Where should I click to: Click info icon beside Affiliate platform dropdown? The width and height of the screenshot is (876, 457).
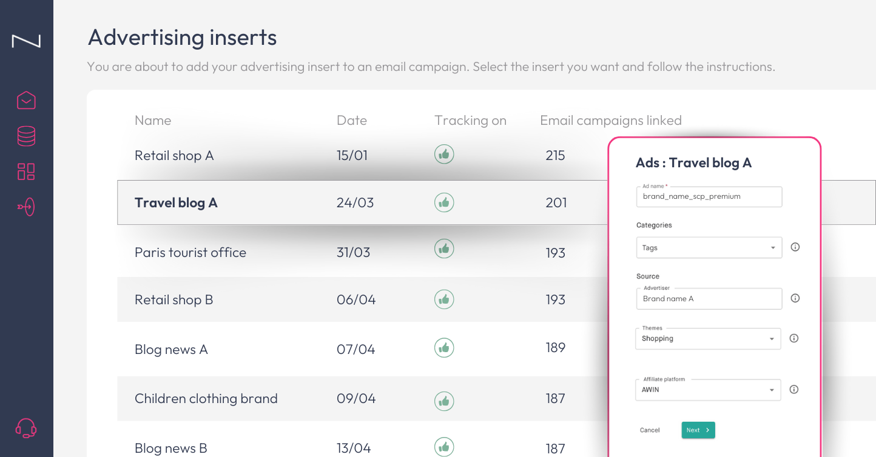click(793, 390)
